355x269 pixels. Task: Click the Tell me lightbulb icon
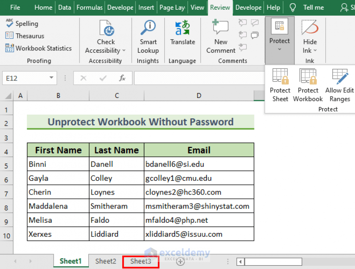293,7
